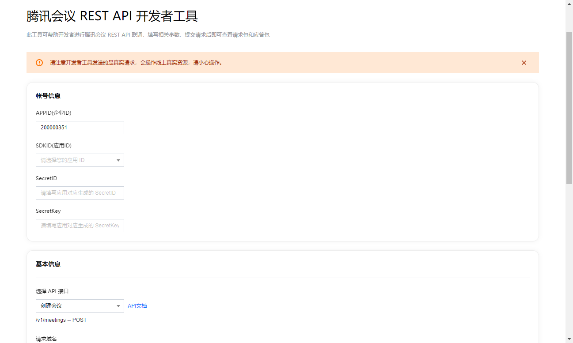573x343 pixels.
Task: Click the 请求域名 label
Action: (x=46, y=339)
